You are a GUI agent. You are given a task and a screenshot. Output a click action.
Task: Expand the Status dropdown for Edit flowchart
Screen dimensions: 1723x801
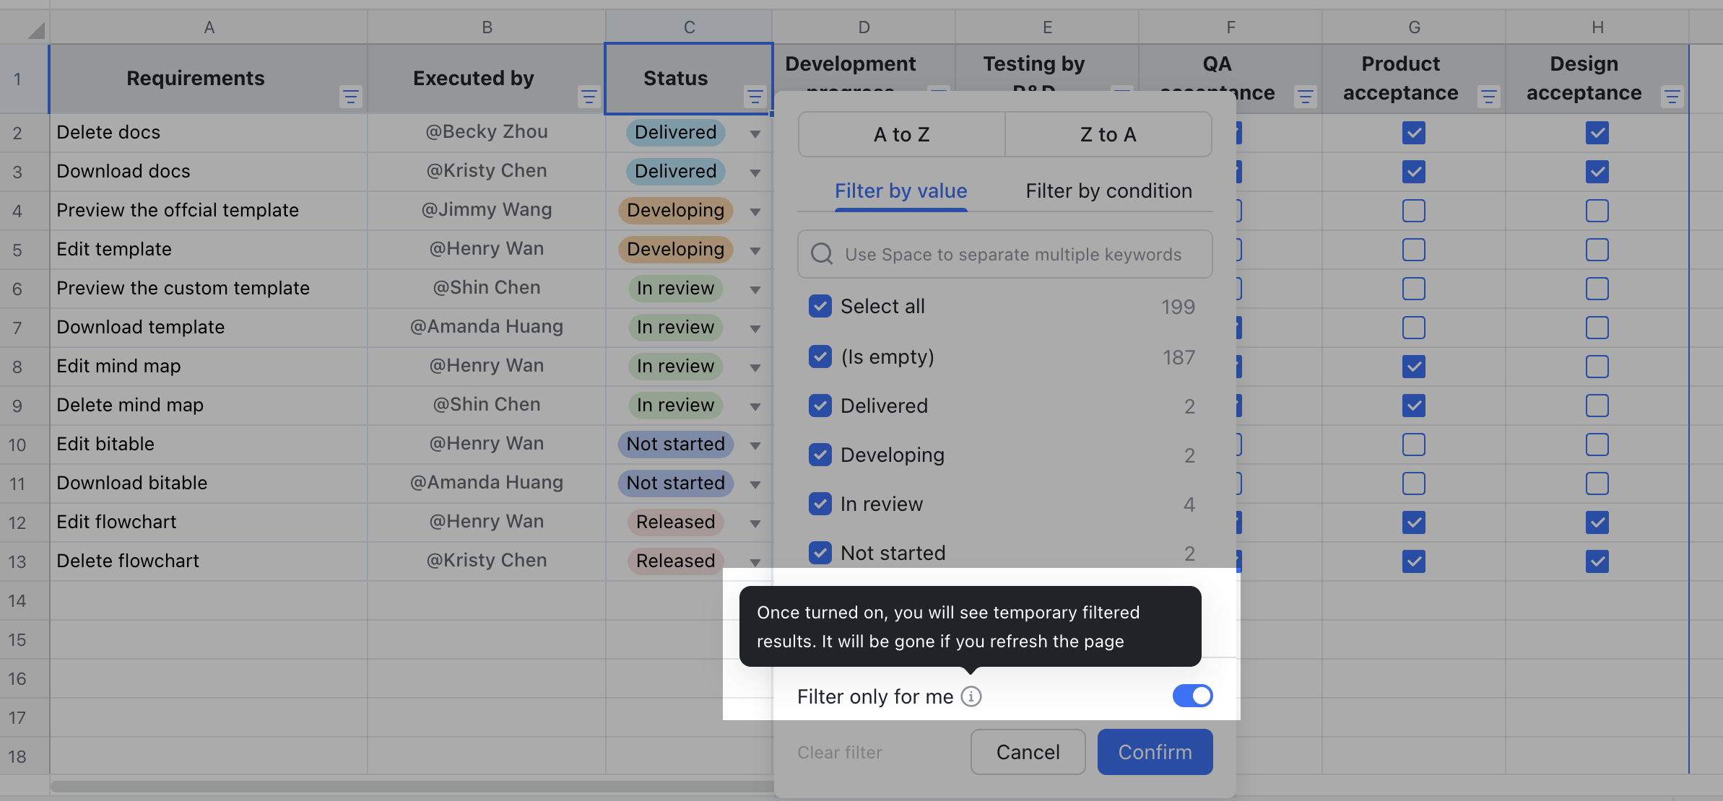[756, 522]
